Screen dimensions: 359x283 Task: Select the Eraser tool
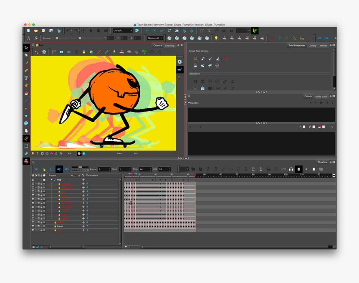[26, 86]
